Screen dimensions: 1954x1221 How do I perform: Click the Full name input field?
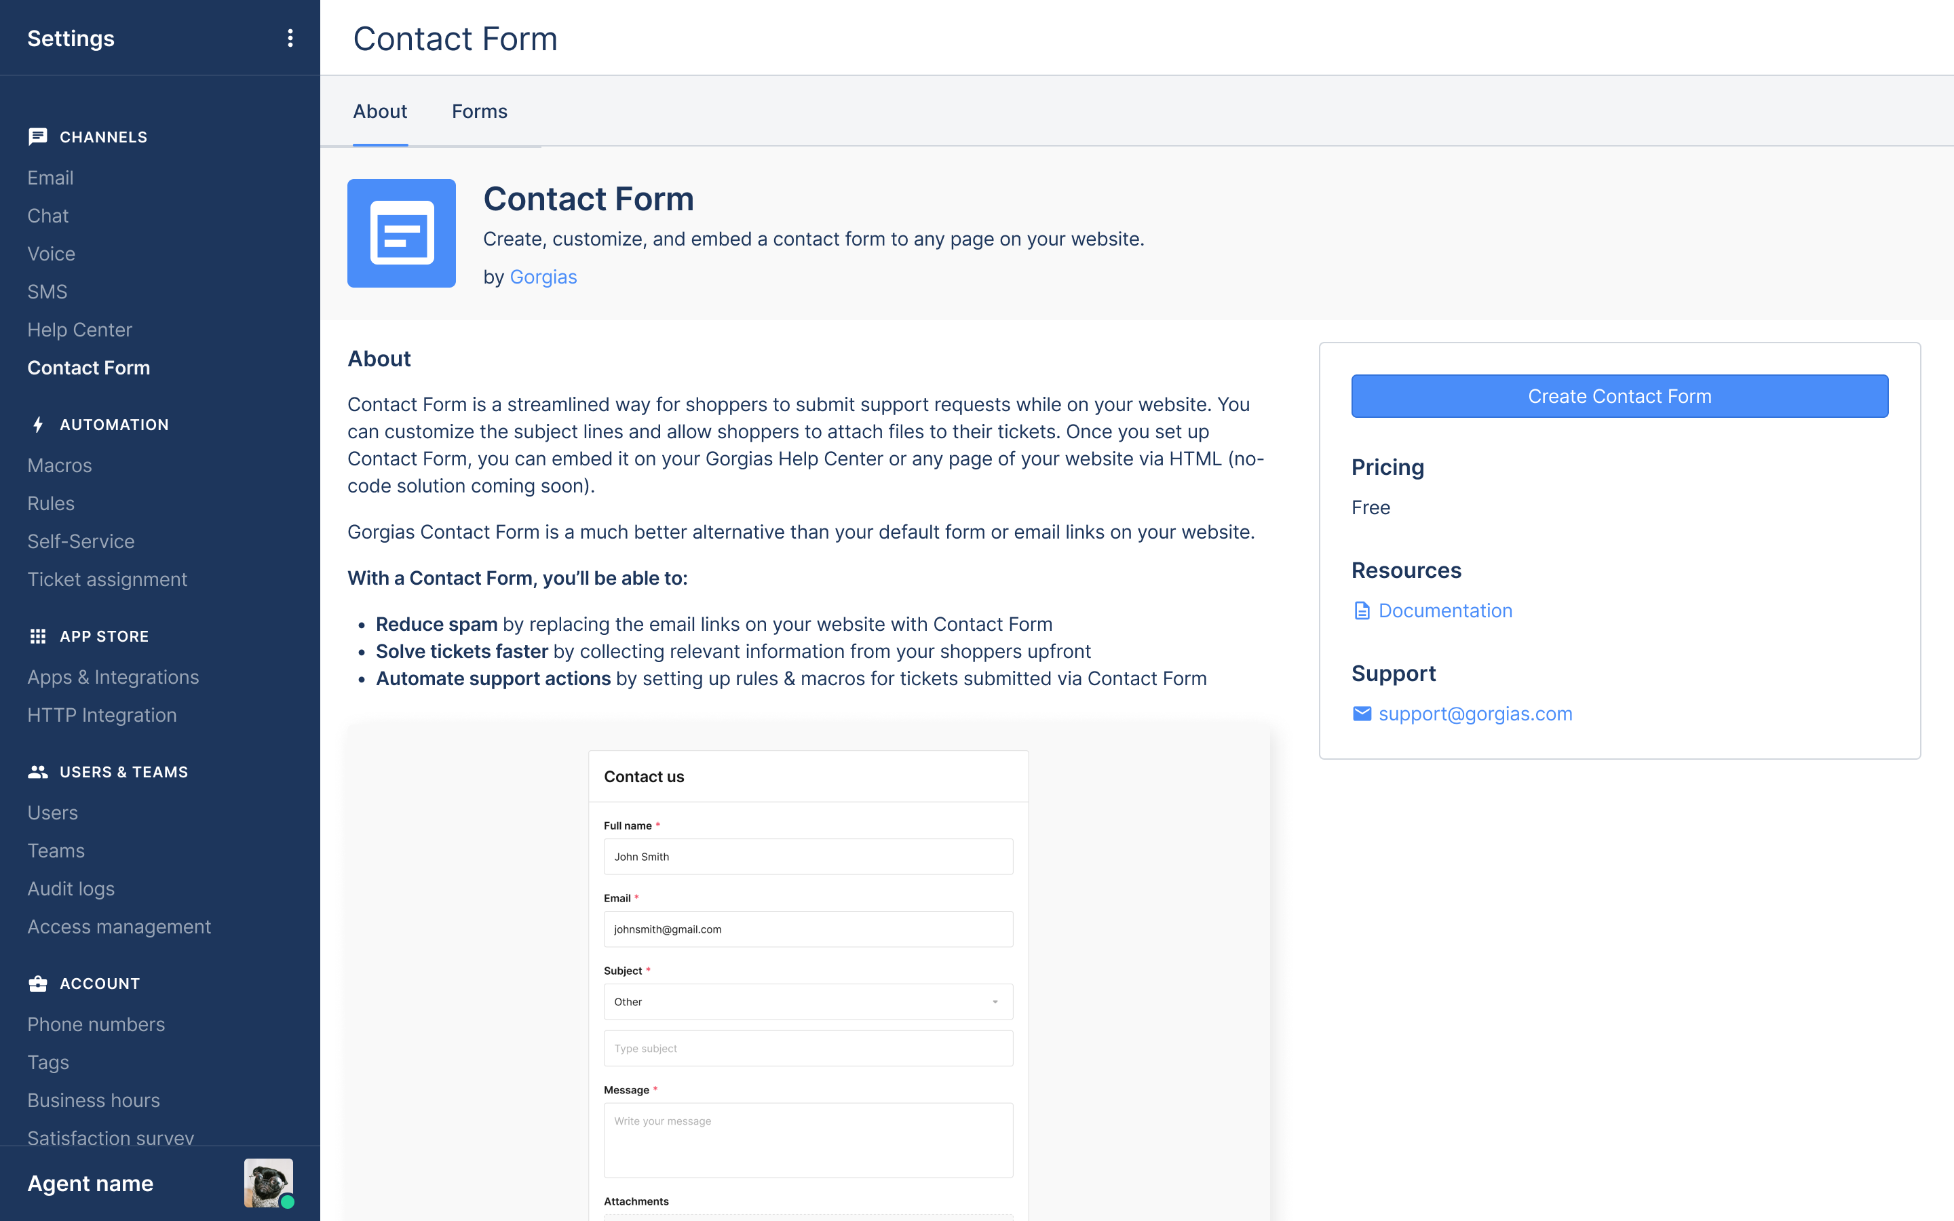tap(808, 857)
